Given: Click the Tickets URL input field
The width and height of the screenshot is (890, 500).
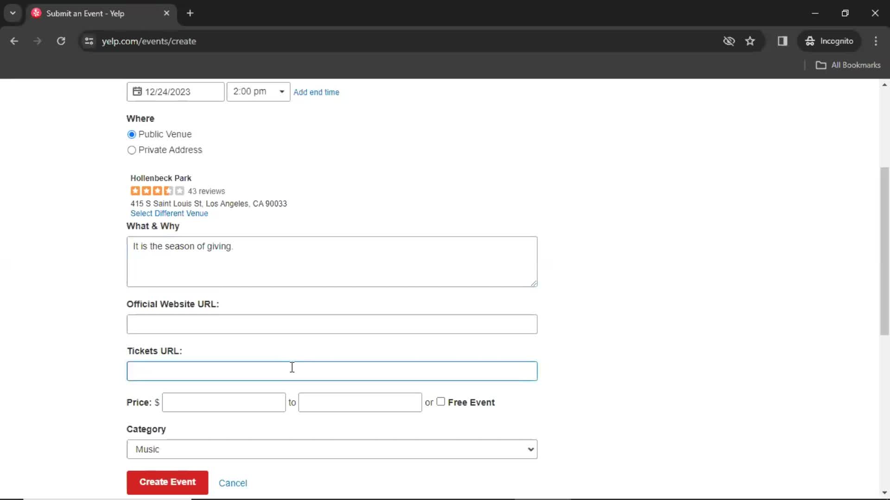Looking at the screenshot, I should (332, 370).
